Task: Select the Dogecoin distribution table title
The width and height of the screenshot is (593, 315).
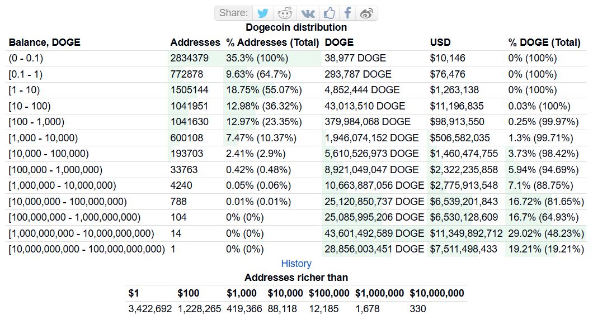Action: 296,27
